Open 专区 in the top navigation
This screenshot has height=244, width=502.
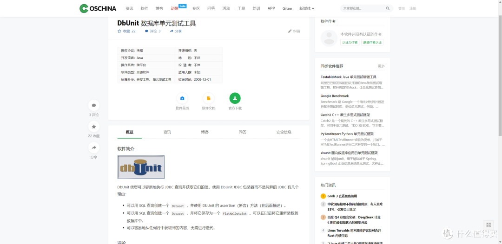coord(196,9)
